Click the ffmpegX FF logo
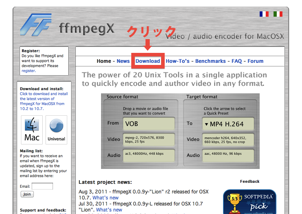The height and width of the screenshot is (214, 302). (x=36, y=24)
